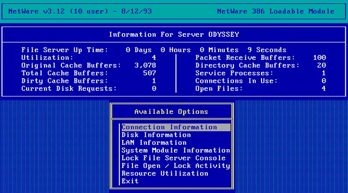Click NetWare v3.12 (10 user) header text
Viewport: 348px width, 193px height.
coord(80,11)
